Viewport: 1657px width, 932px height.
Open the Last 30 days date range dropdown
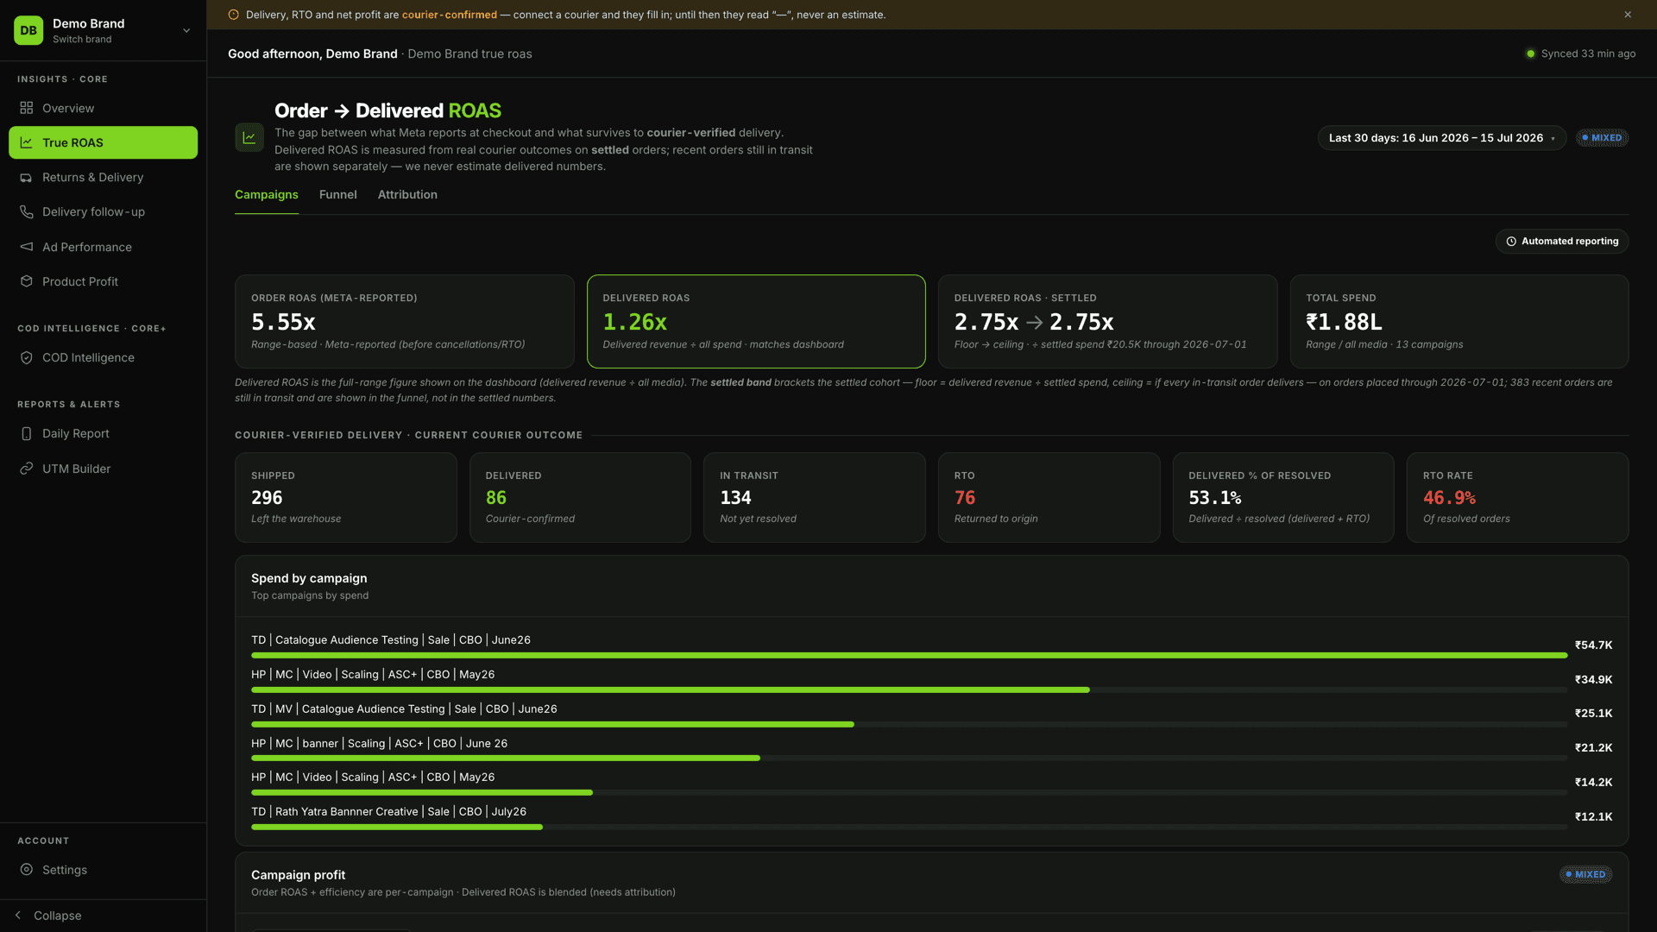tap(1441, 138)
